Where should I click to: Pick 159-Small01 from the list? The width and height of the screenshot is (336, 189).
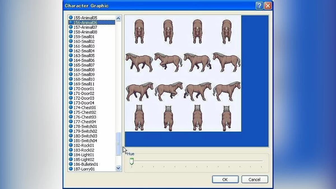tap(92, 37)
